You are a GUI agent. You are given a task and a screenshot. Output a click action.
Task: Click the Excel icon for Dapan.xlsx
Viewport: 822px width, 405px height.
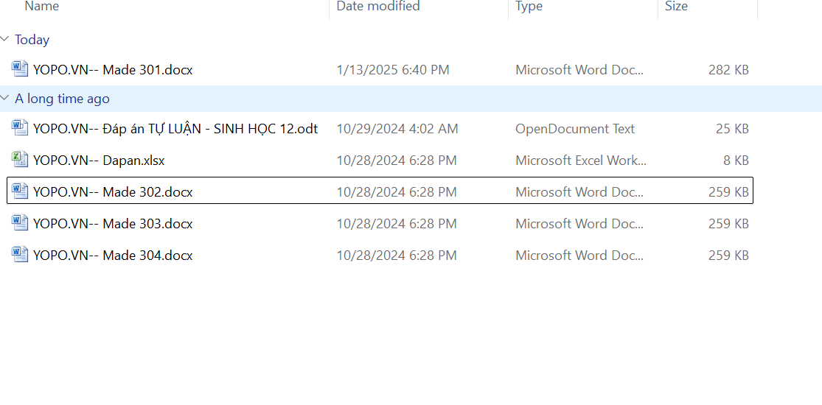(20, 160)
